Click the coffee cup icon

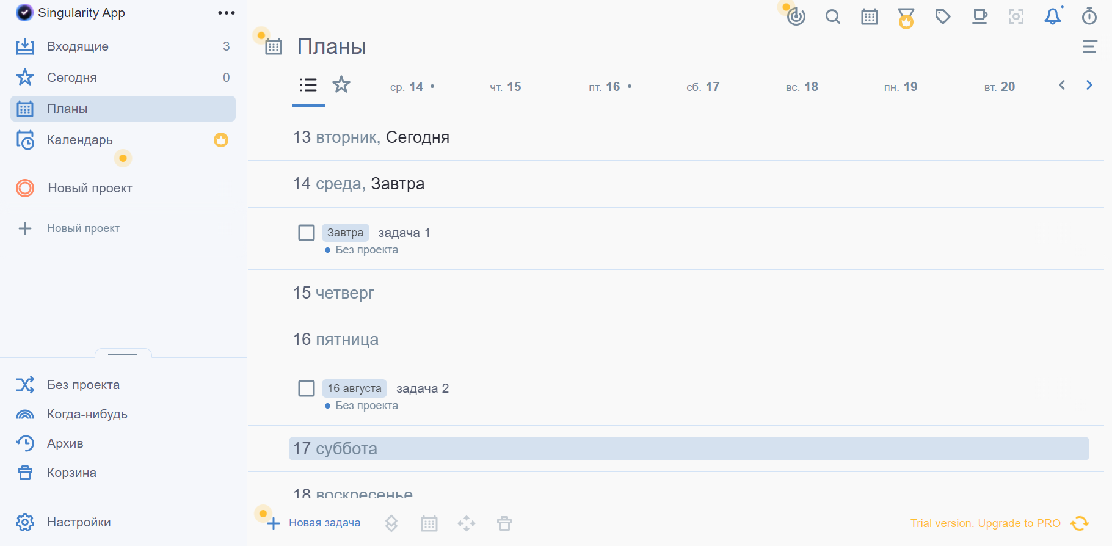[979, 16]
